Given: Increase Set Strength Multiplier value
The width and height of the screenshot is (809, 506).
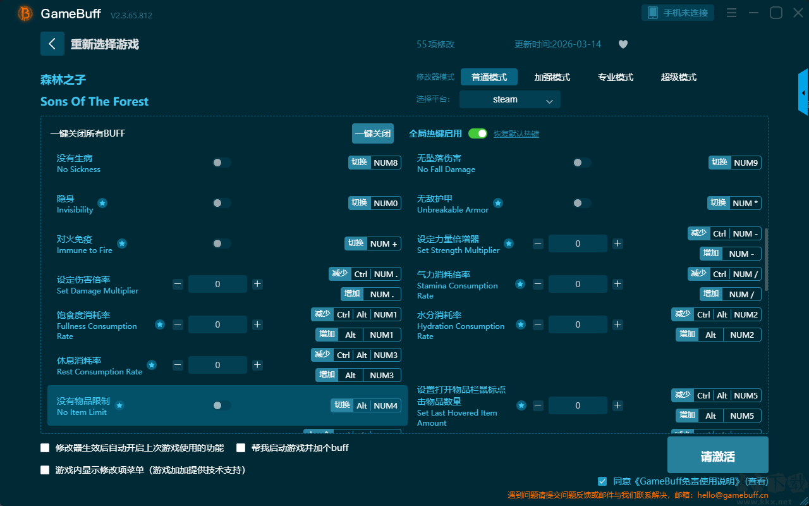Looking at the screenshot, I should pos(617,244).
